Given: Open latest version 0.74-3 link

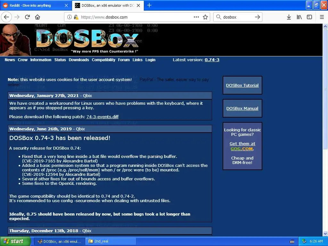Looking at the screenshot, I should point(212,60).
